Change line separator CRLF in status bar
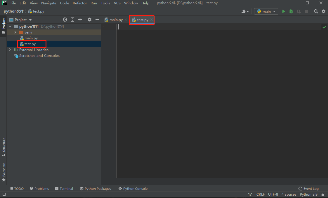The width and height of the screenshot is (328, 198). [x=261, y=195]
